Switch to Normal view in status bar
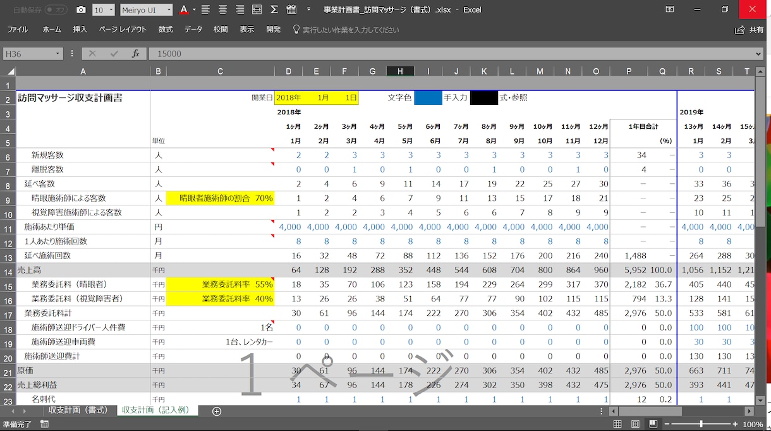The height and width of the screenshot is (431, 771). (x=617, y=424)
